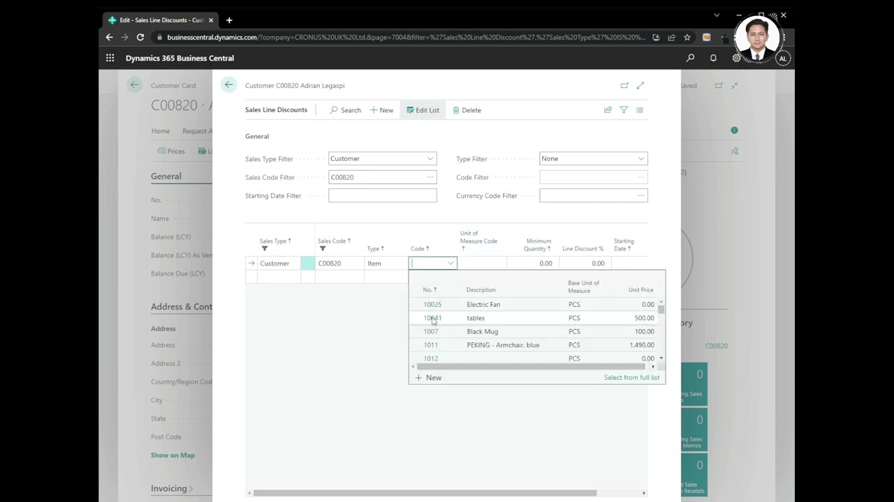Viewport: 894px width, 502px height.
Task: Click tables description in lookup
Action: (476, 318)
